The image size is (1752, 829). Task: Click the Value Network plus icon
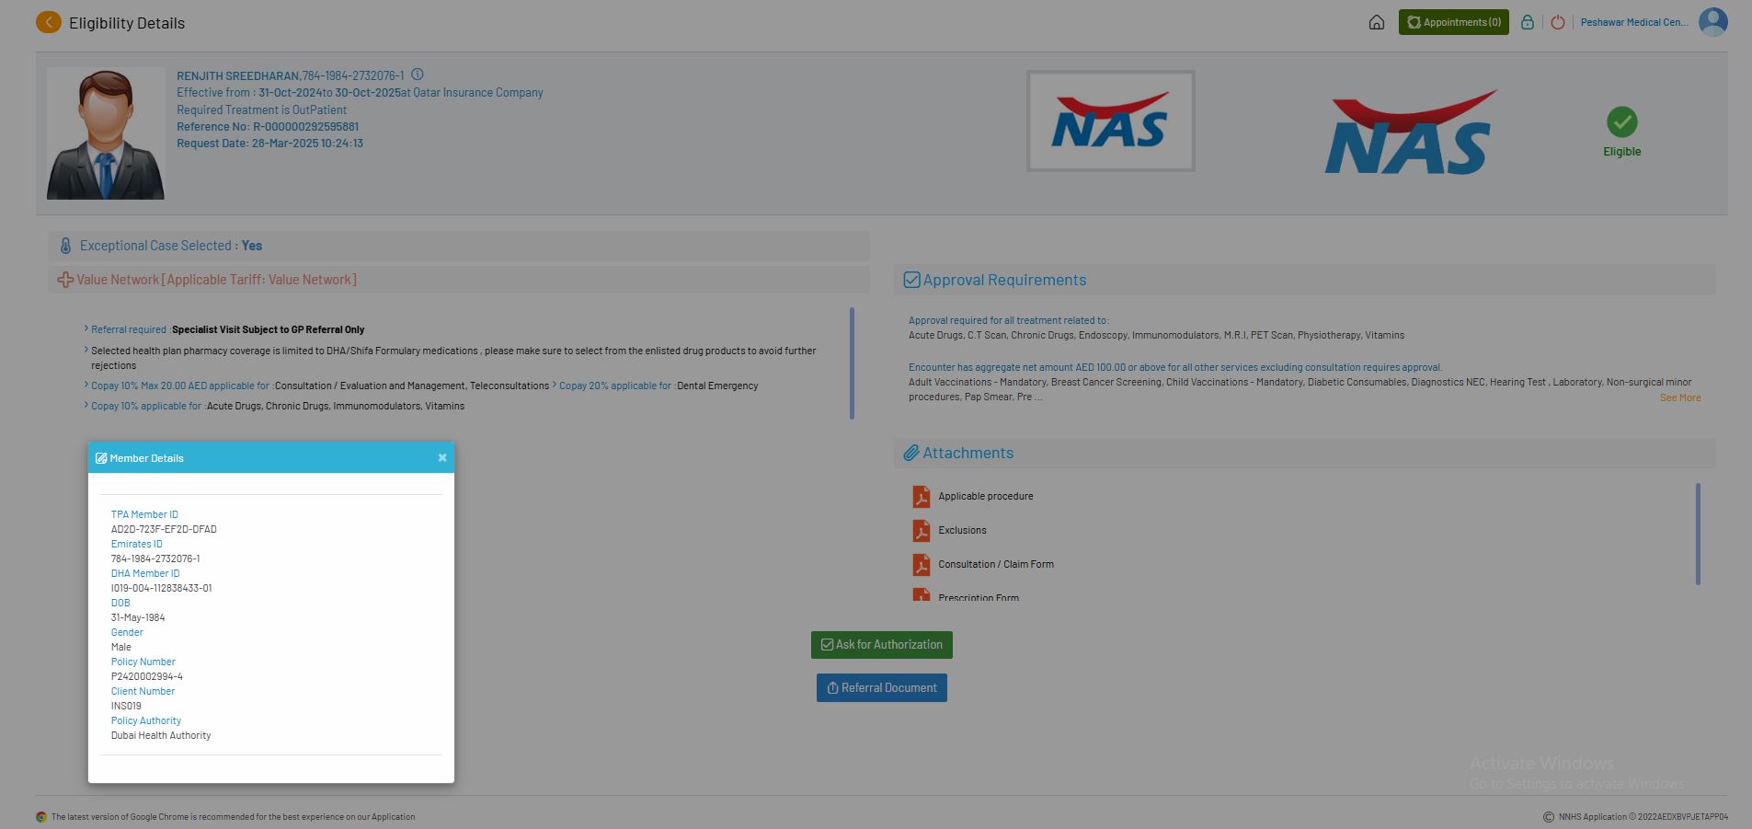[65, 280]
